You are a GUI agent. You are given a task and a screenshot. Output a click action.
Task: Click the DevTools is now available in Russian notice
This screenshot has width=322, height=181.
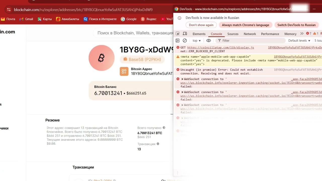tap(212, 18)
